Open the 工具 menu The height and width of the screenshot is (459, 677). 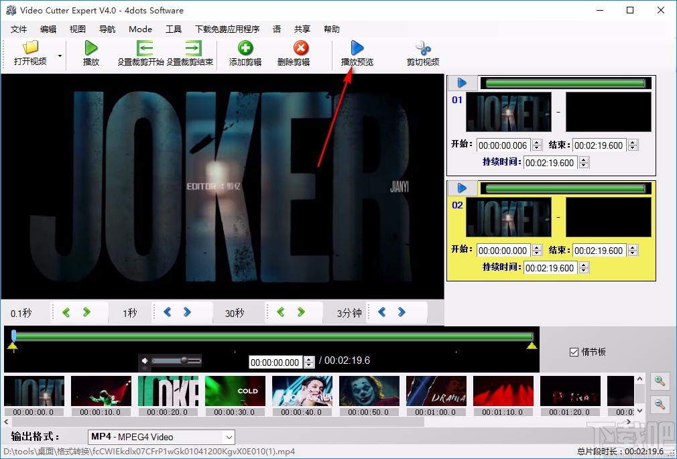(175, 29)
